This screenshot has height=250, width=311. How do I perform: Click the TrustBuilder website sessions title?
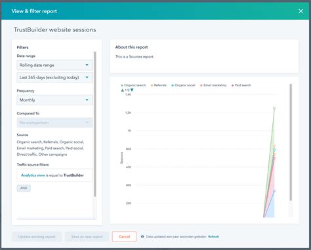tap(55, 29)
